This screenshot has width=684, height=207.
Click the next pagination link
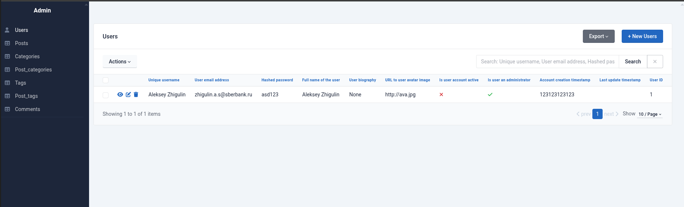(x=611, y=114)
